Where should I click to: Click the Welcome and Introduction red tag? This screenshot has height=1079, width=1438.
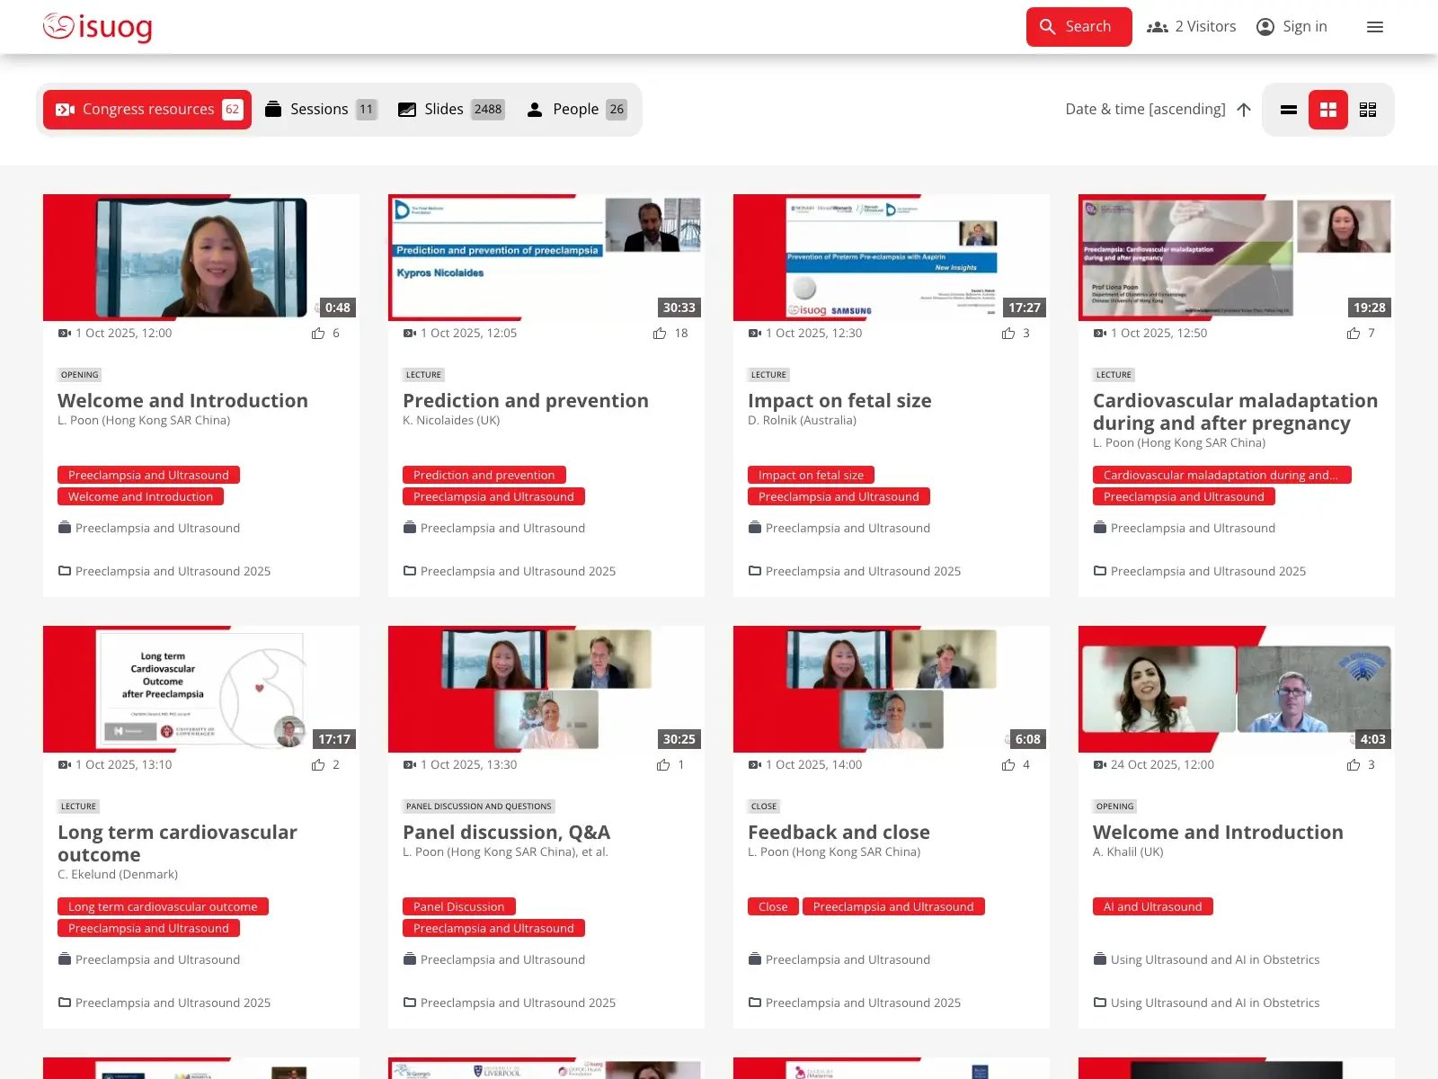pyautogui.click(x=140, y=496)
